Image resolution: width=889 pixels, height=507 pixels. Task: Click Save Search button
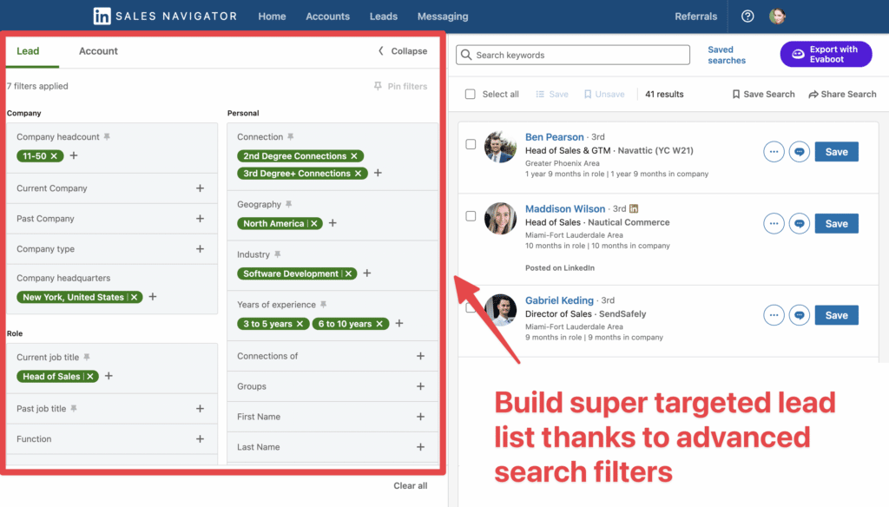click(x=763, y=94)
